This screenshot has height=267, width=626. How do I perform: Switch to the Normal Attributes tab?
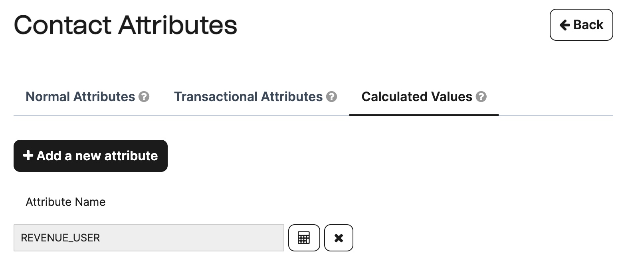[x=87, y=97]
